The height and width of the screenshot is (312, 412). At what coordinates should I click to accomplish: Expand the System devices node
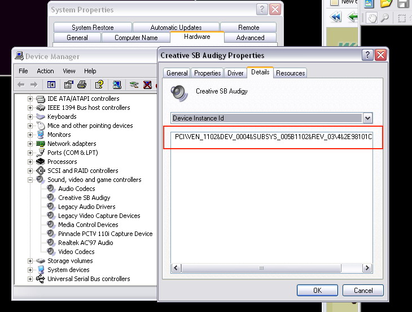(x=30, y=270)
